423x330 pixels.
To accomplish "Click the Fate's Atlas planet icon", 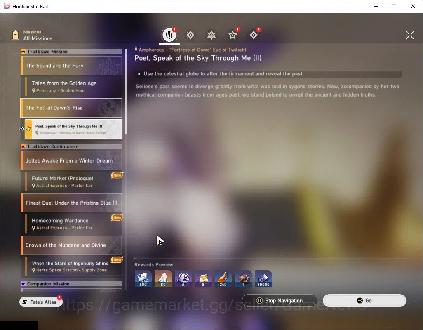I will coord(25,302).
